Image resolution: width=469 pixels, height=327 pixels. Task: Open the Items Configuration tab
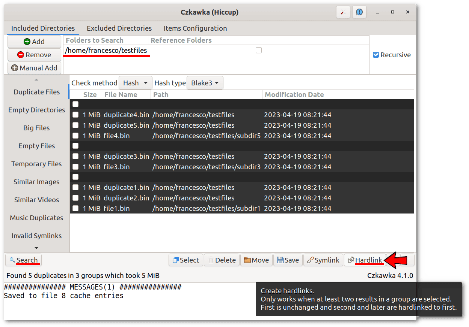(195, 28)
